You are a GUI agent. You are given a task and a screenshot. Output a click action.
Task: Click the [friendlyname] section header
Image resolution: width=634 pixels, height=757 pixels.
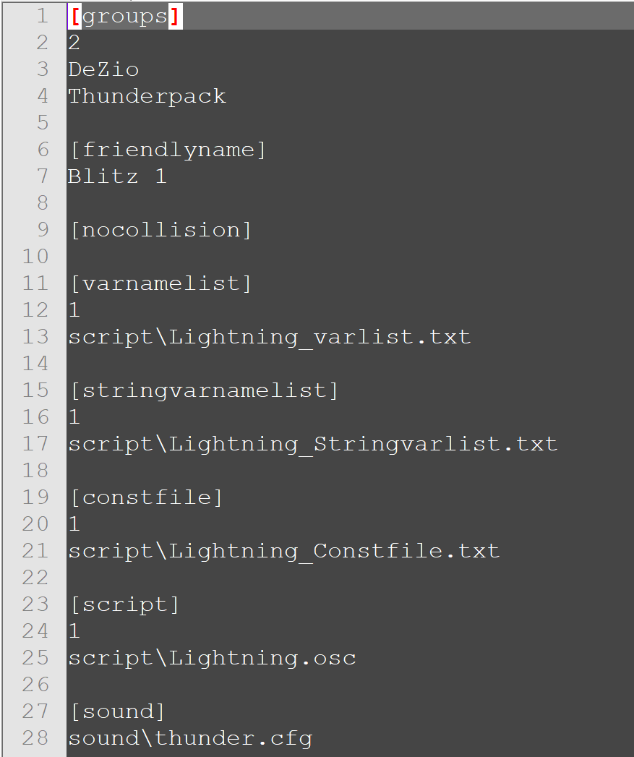click(168, 150)
